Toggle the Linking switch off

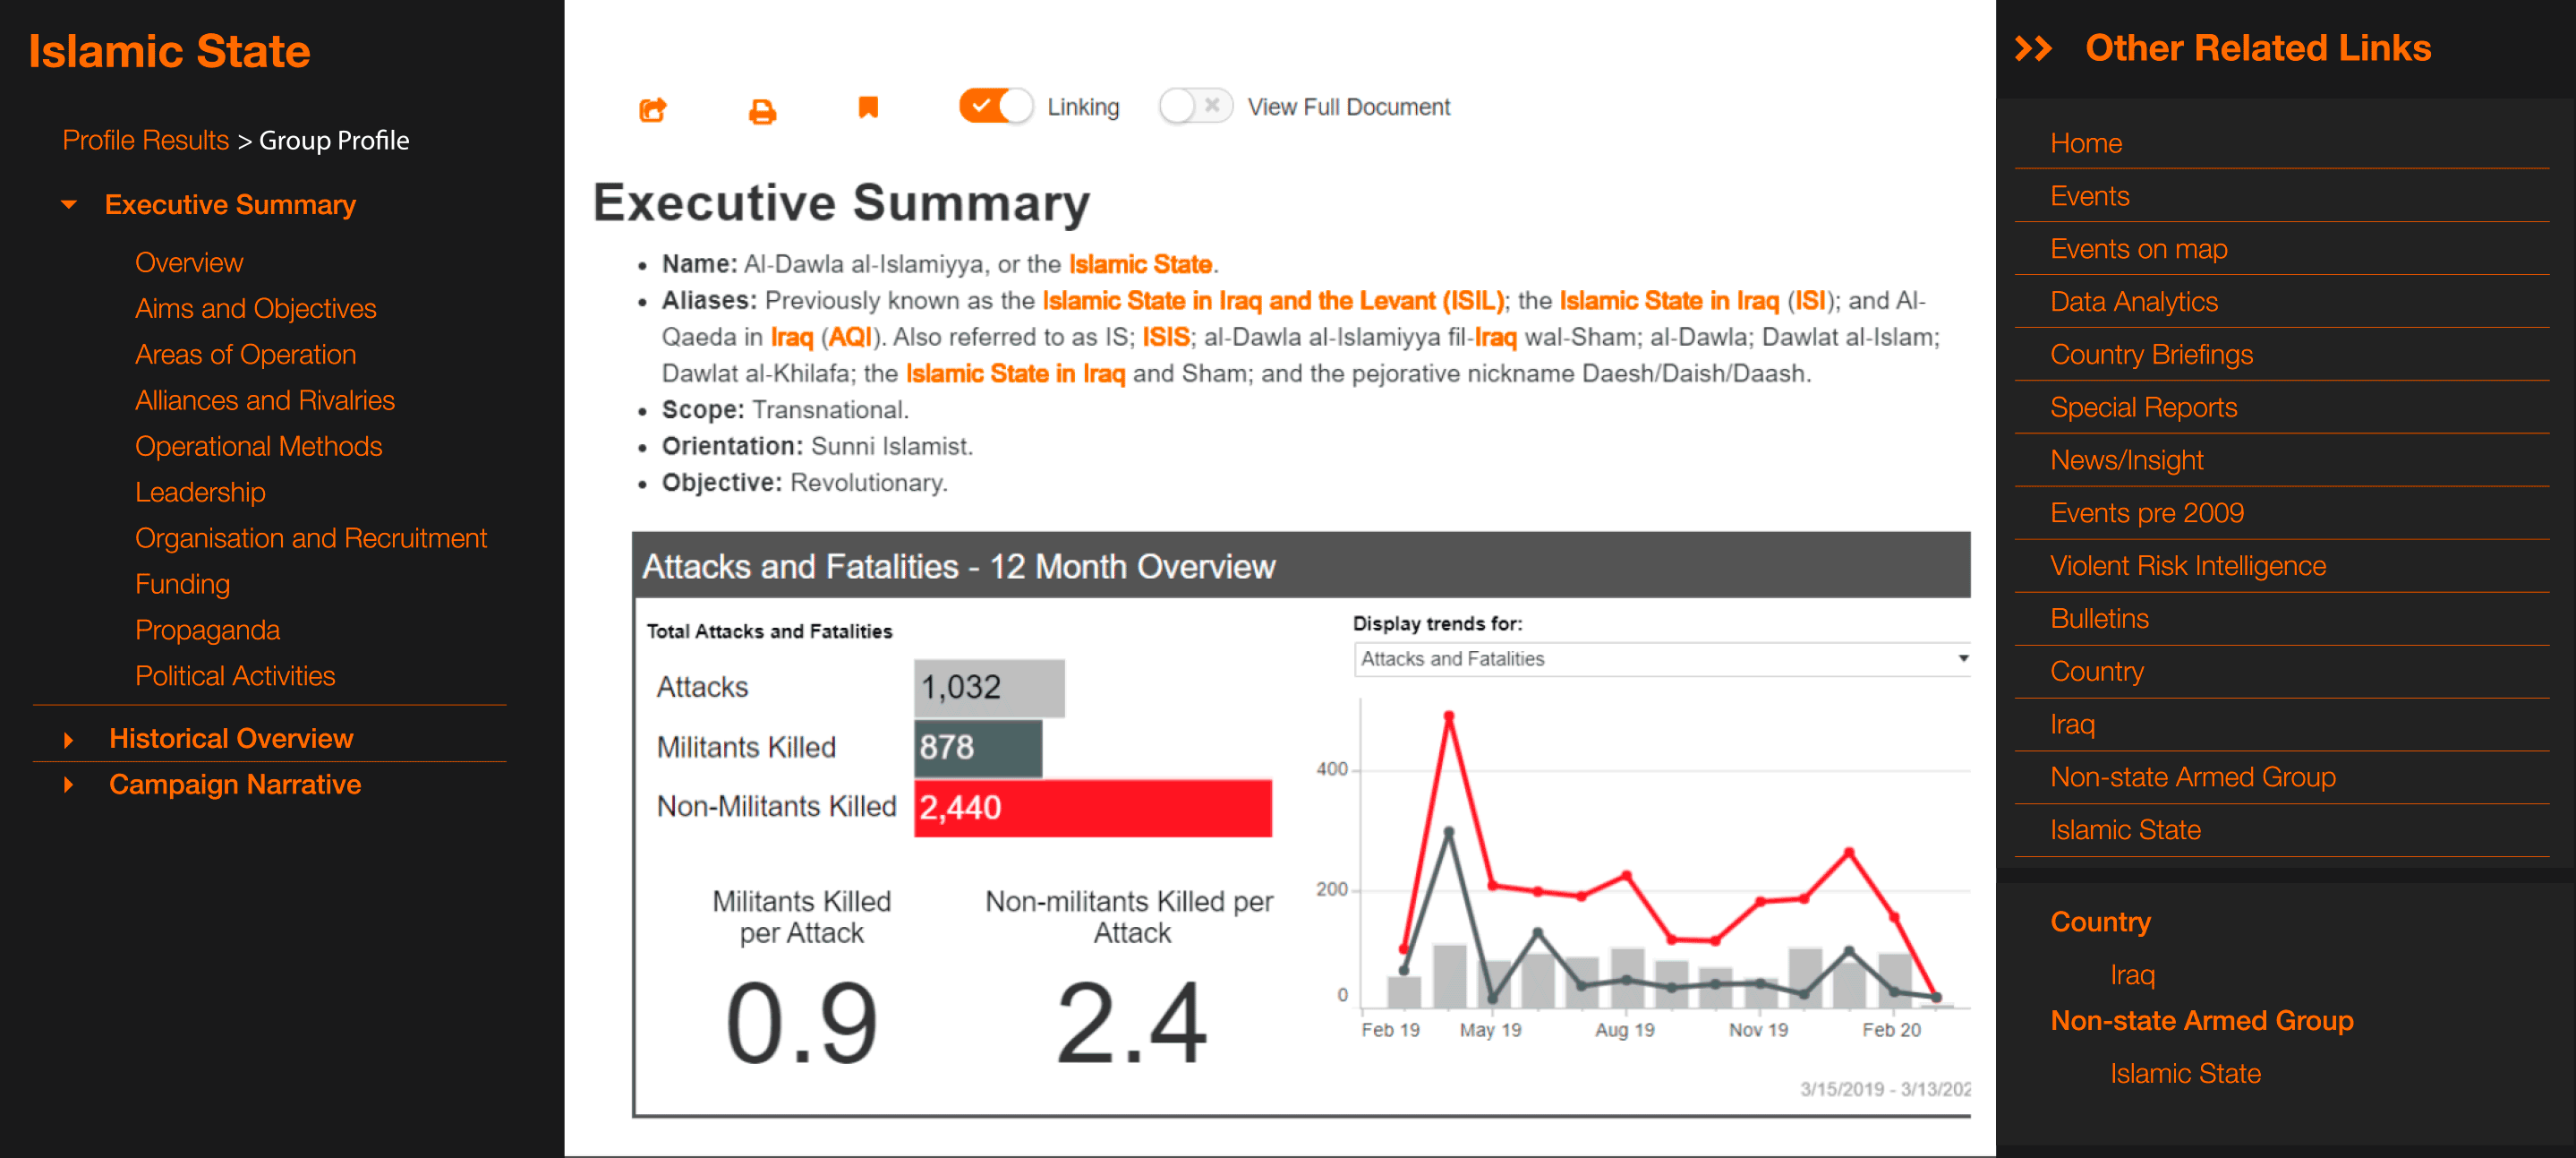tap(995, 106)
